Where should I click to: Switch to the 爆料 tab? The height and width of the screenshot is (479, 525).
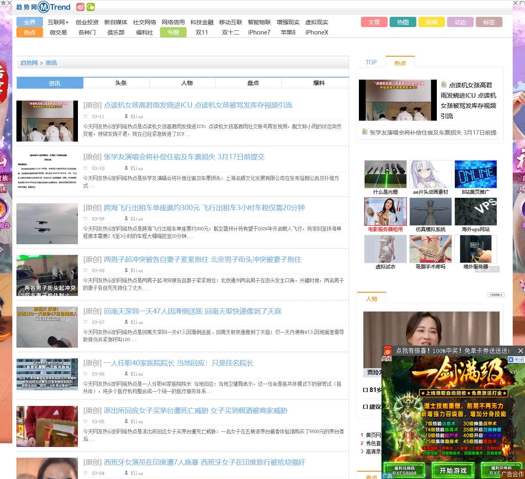pos(319,83)
